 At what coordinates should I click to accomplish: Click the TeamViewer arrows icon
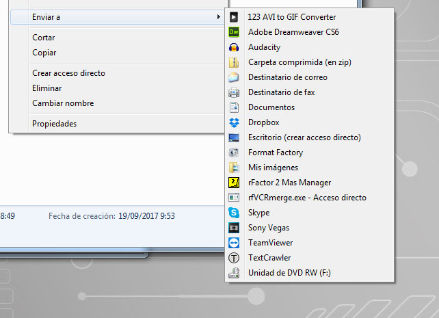(234, 243)
